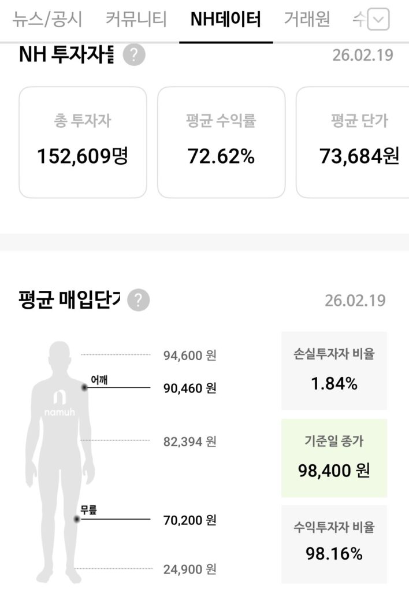Tap the 총 투자자 card
Image resolution: width=409 pixels, height=592 pixels.
click(83, 142)
